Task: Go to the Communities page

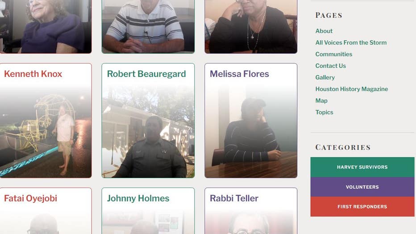Action: [333, 54]
